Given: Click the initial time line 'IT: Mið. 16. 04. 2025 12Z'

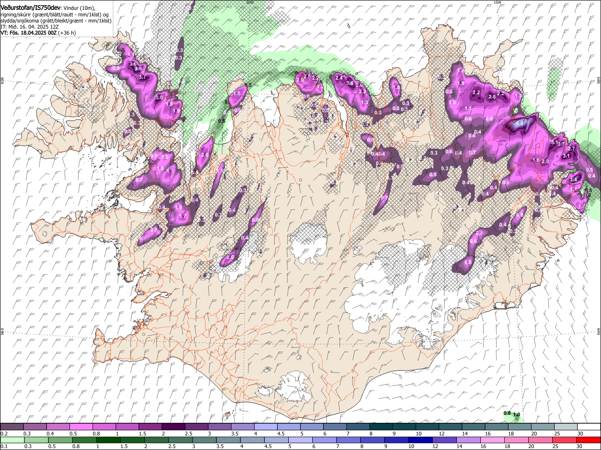Looking at the screenshot, I should coord(30,27).
